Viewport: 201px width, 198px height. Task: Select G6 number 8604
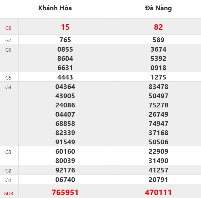coord(65,58)
